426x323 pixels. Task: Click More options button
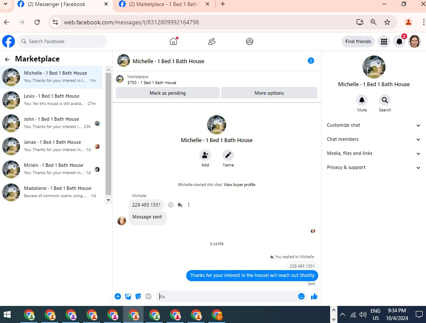click(x=269, y=93)
